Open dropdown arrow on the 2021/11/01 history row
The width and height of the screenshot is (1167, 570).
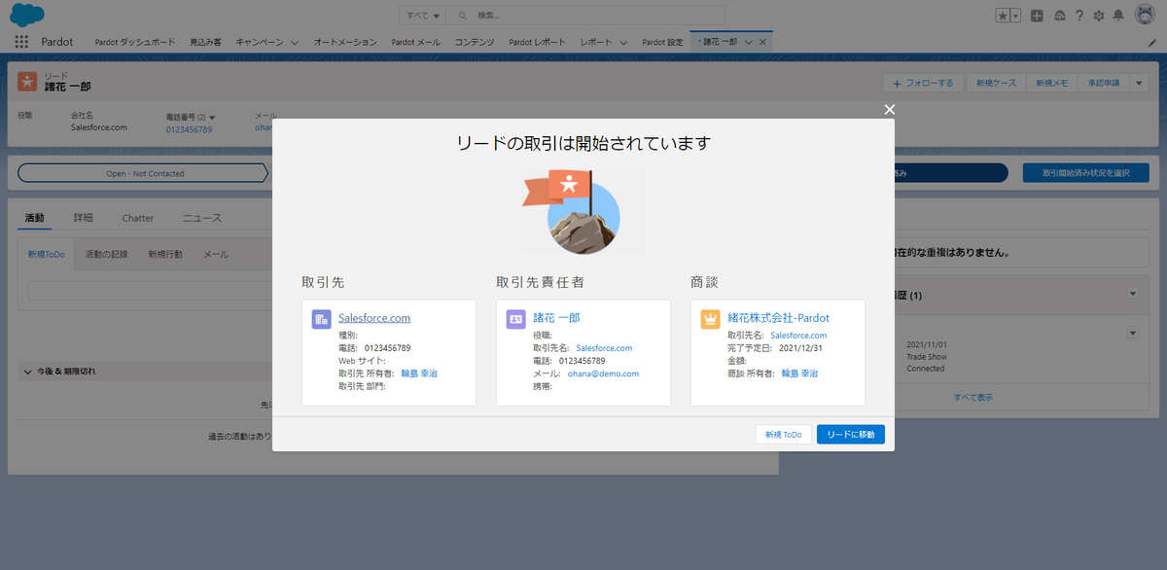tap(1133, 333)
